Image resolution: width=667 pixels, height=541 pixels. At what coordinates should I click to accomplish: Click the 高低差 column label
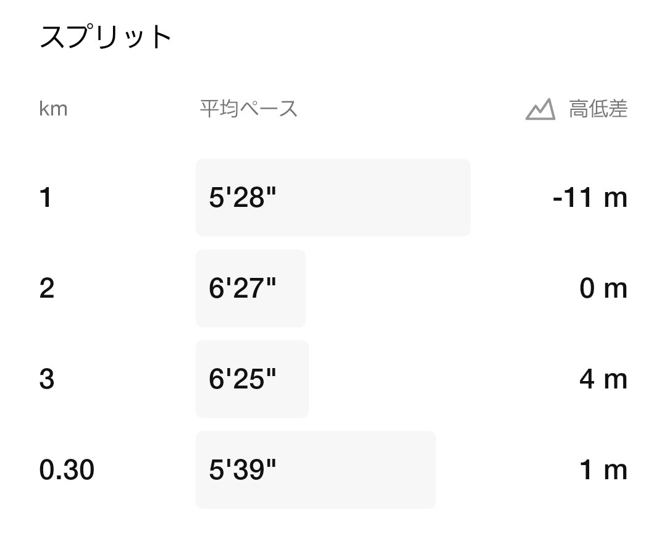pyautogui.click(x=598, y=109)
